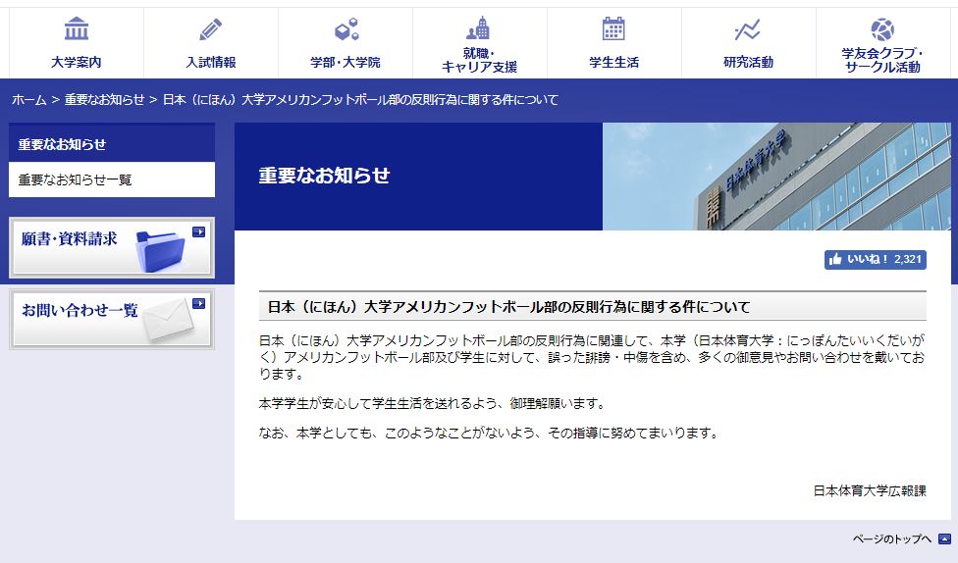Click the 就職・キャリア支援 building icon
958x563 pixels.
pos(478,28)
